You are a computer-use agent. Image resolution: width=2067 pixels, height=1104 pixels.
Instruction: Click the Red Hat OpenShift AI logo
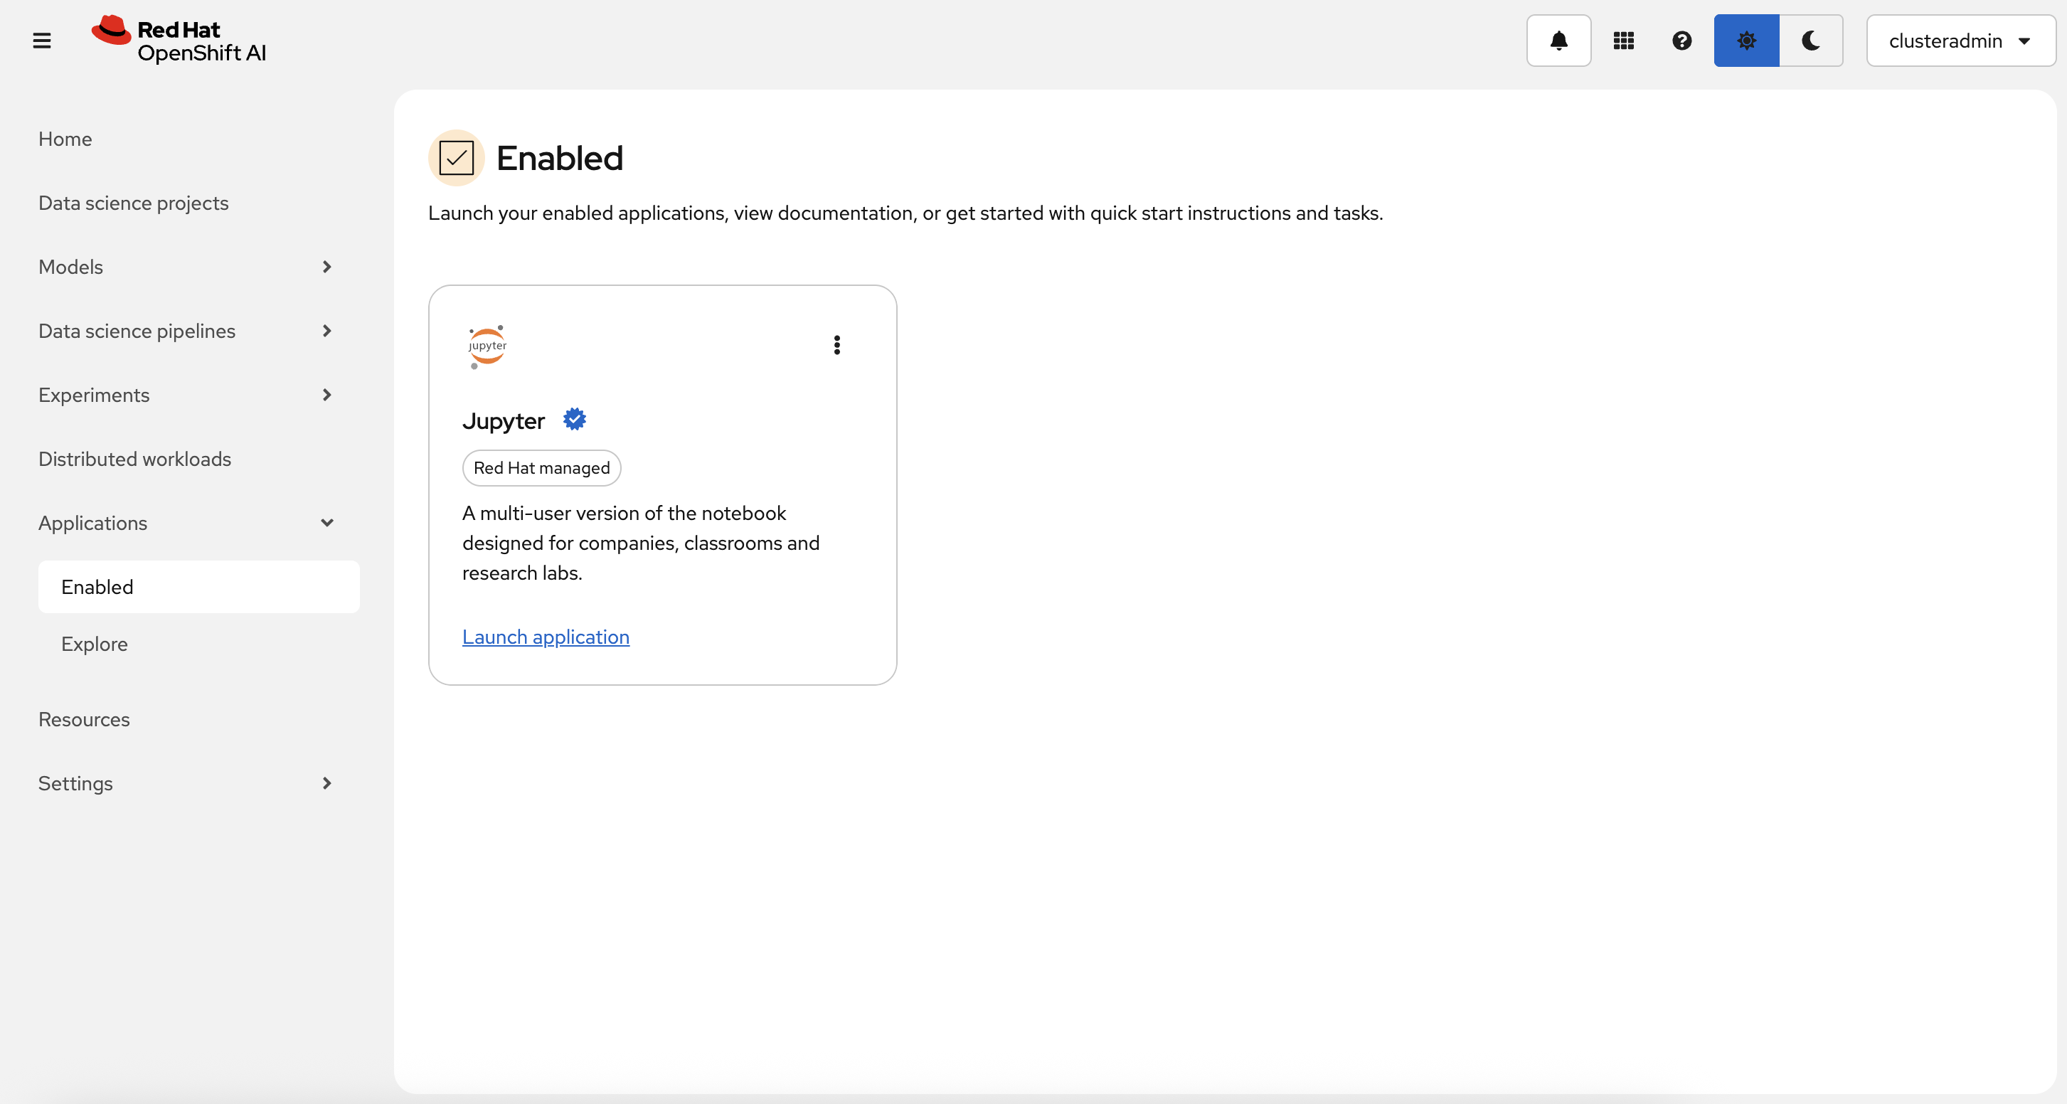(179, 40)
